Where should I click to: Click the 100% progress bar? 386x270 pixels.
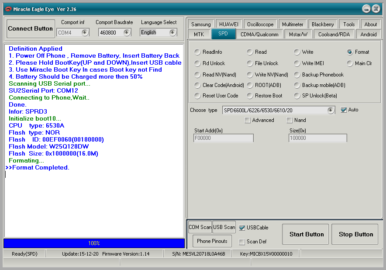[x=94, y=243]
